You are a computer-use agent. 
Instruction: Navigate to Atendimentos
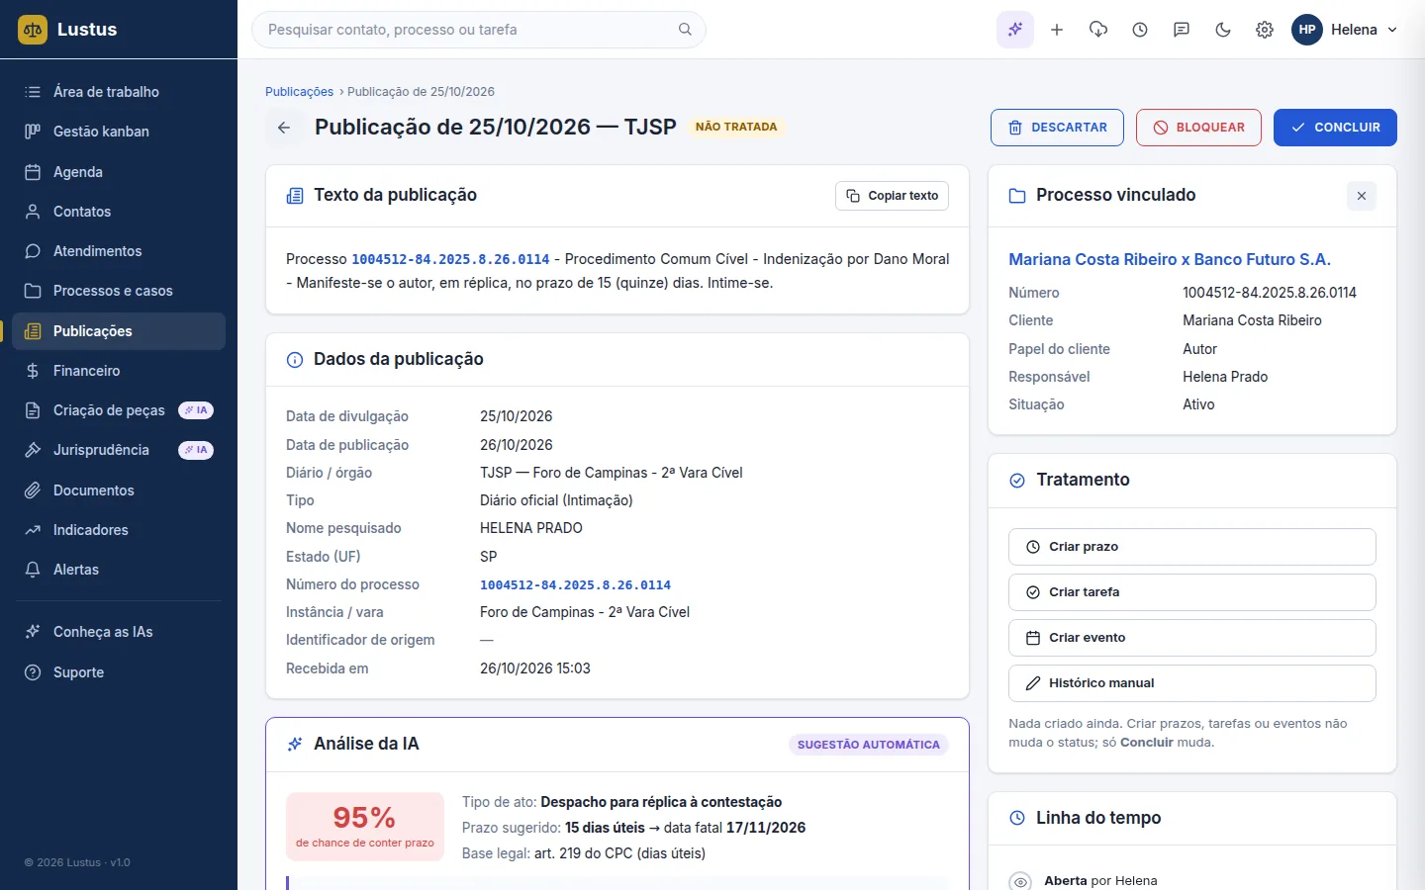[119, 251]
